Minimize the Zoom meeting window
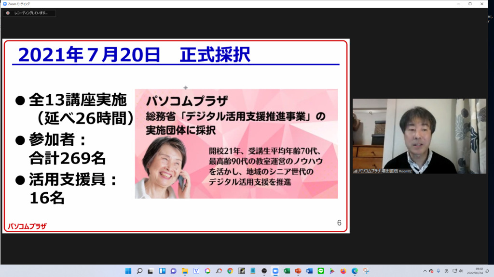Image resolution: width=494 pixels, height=277 pixels. pos(458,4)
